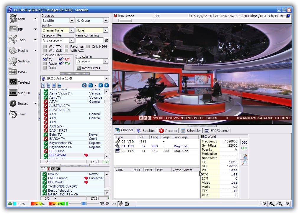299x214 pixels.
Task: Switch to the Scheduler tab
Action: pos(191,131)
